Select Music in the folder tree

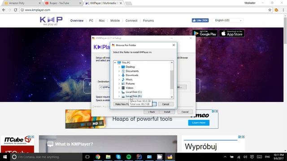point(129,80)
